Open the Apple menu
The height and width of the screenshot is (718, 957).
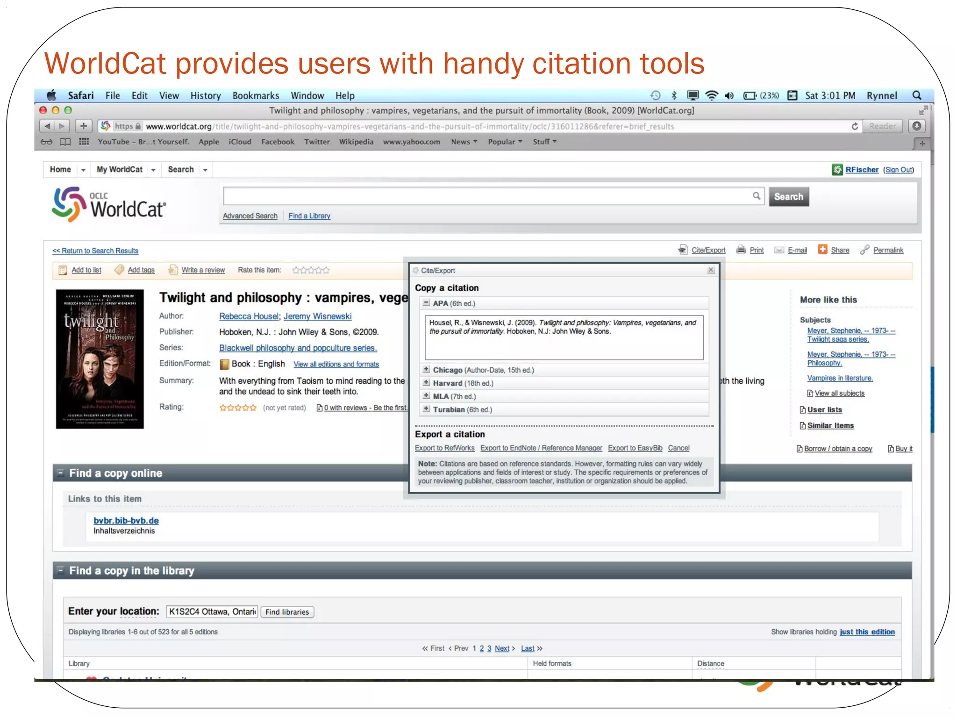51,95
